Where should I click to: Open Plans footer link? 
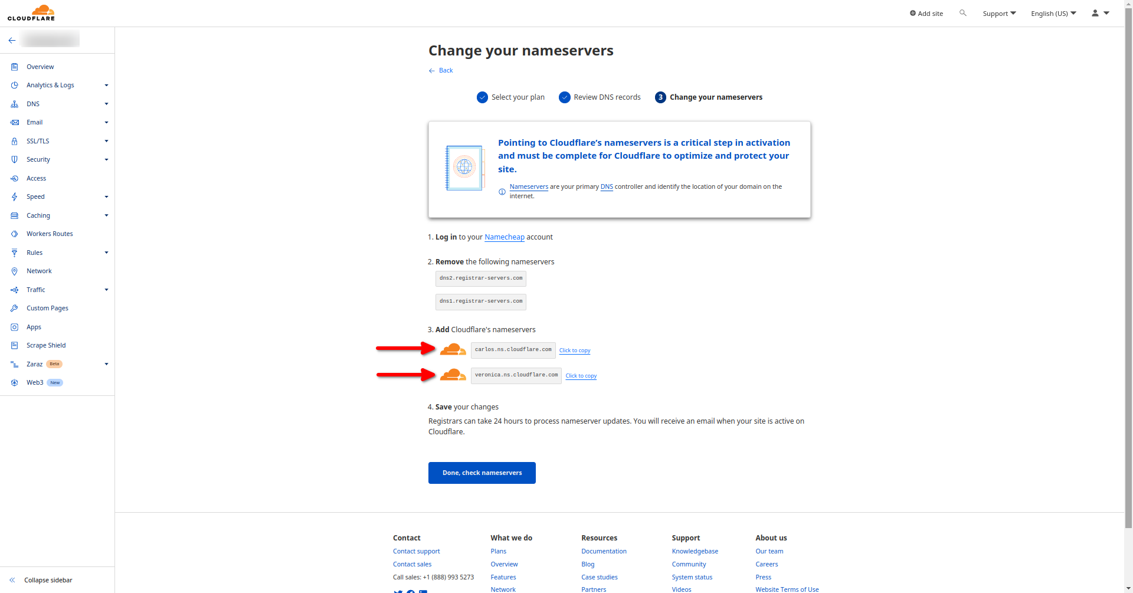click(499, 551)
